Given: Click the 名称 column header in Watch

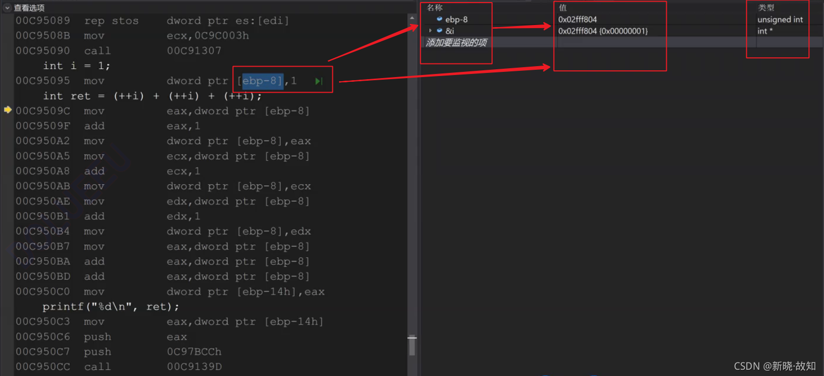Looking at the screenshot, I should [434, 7].
